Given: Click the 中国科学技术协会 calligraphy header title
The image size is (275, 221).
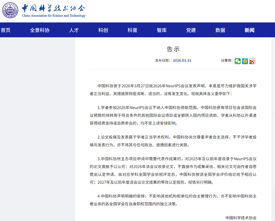Looking at the screenshot, I should (54, 8).
